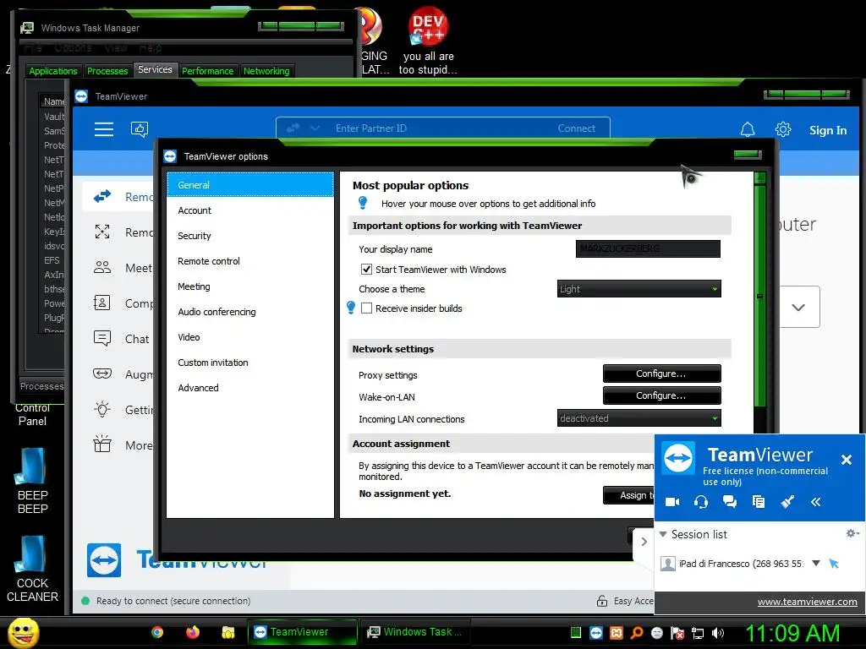Click Configure button for Wake-on-LAN

(x=661, y=395)
